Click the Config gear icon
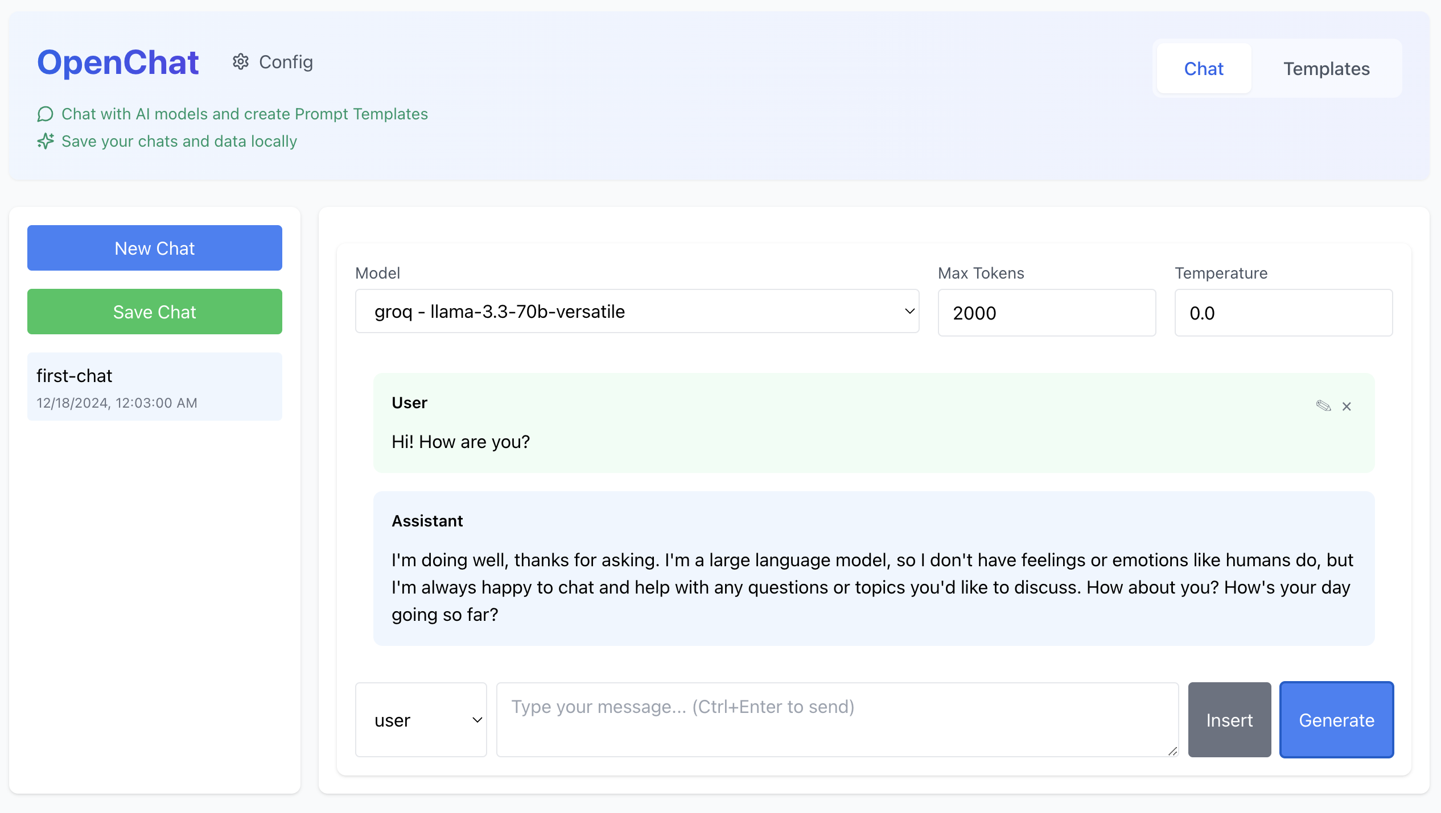 pos(241,62)
